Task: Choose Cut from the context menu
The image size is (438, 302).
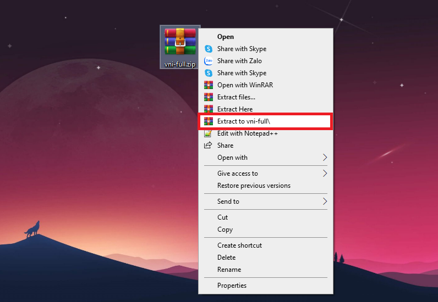Action: [x=265, y=217]
